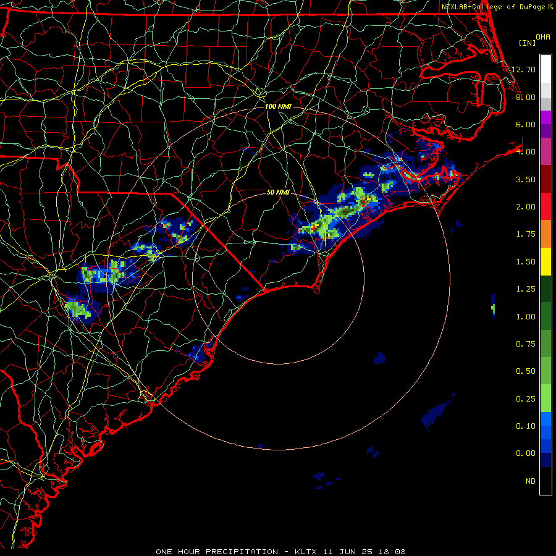This screenshot has height=556, width=556.
Task: Pick the yellow legend swatch
Action: [x=545, y=261]
